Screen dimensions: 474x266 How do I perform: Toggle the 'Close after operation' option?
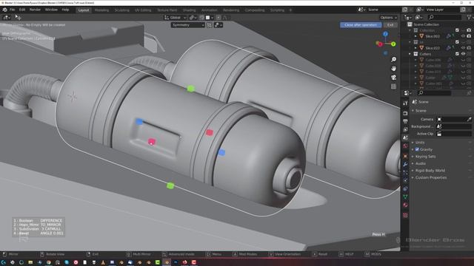click(x=361, y=25)
